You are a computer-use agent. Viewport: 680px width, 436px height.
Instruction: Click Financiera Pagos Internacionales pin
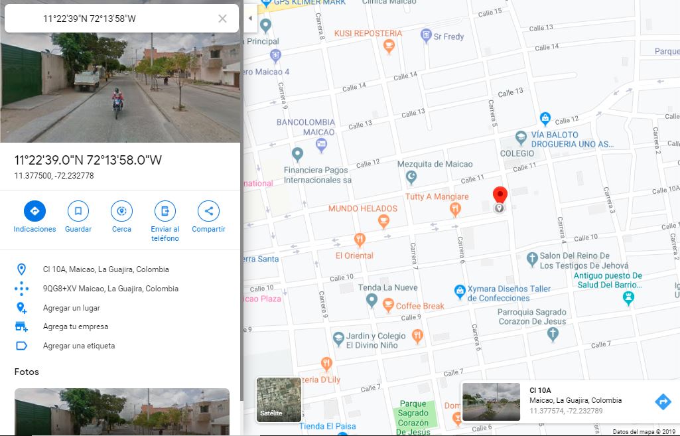pyautogui.click(x=297, y=154)
